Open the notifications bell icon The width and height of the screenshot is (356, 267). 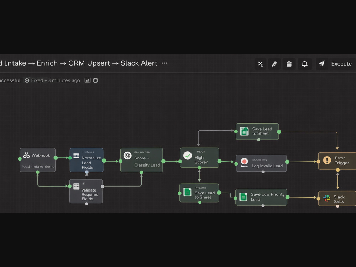pos(304,64)
